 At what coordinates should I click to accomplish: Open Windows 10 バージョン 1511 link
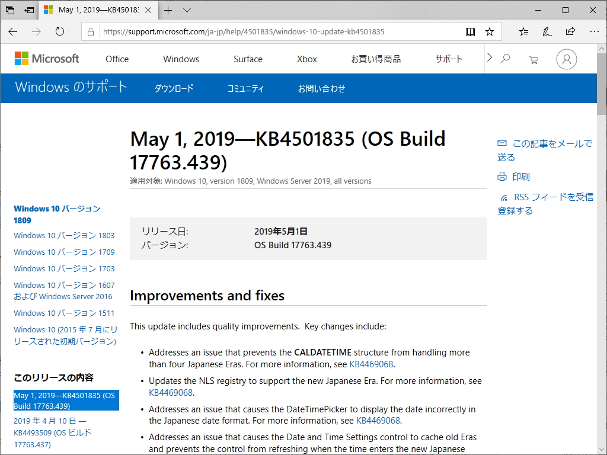[x=64, y=313]
